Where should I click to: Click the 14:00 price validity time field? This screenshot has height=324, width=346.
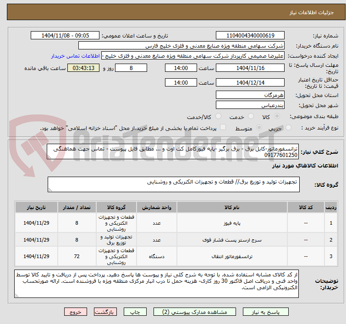pyautogui.click(x=181, y=83)
